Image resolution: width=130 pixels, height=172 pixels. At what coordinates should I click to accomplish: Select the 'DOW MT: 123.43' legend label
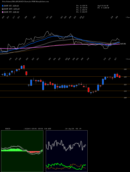coord(11,9)
